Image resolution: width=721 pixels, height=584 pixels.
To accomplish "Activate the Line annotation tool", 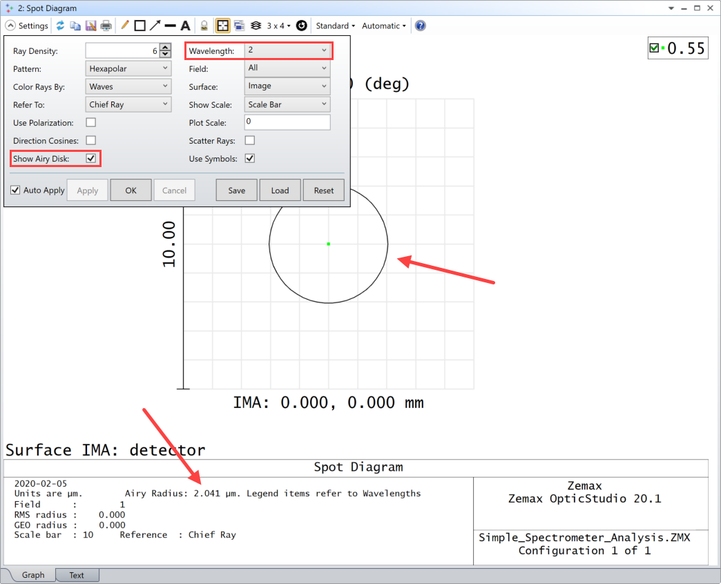I will pos(124,26).
